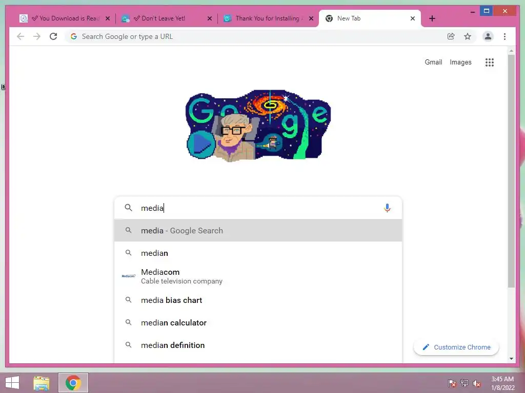Bookmark this tab with the star icon

468,36
